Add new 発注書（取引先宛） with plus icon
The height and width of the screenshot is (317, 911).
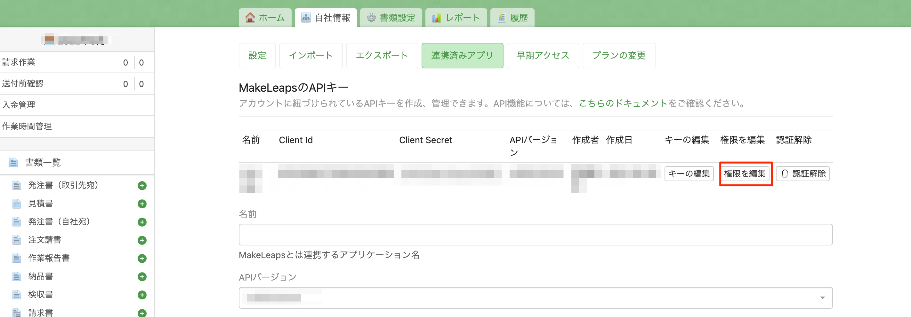click(142, 186)
